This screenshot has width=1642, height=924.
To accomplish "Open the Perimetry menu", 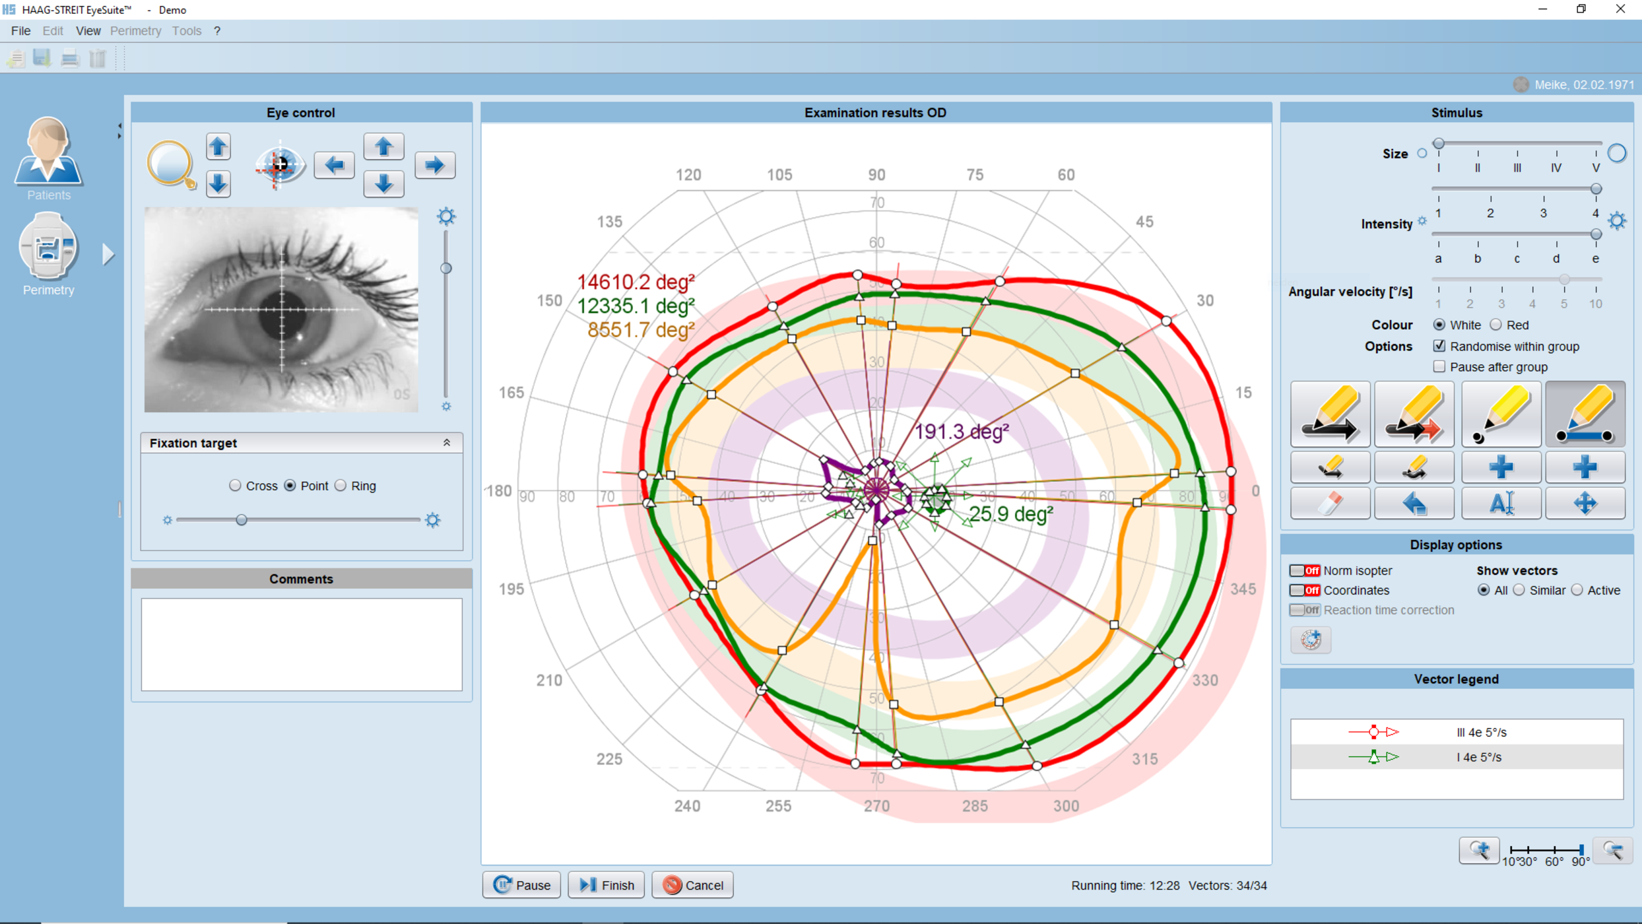I will pyautogui.click(x=136, y=30).
